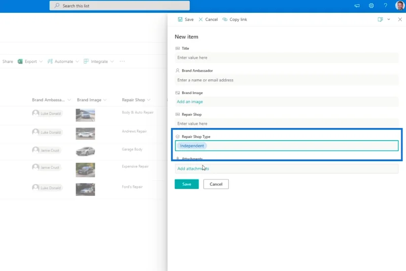Click the bottom Cancel button

216,184
